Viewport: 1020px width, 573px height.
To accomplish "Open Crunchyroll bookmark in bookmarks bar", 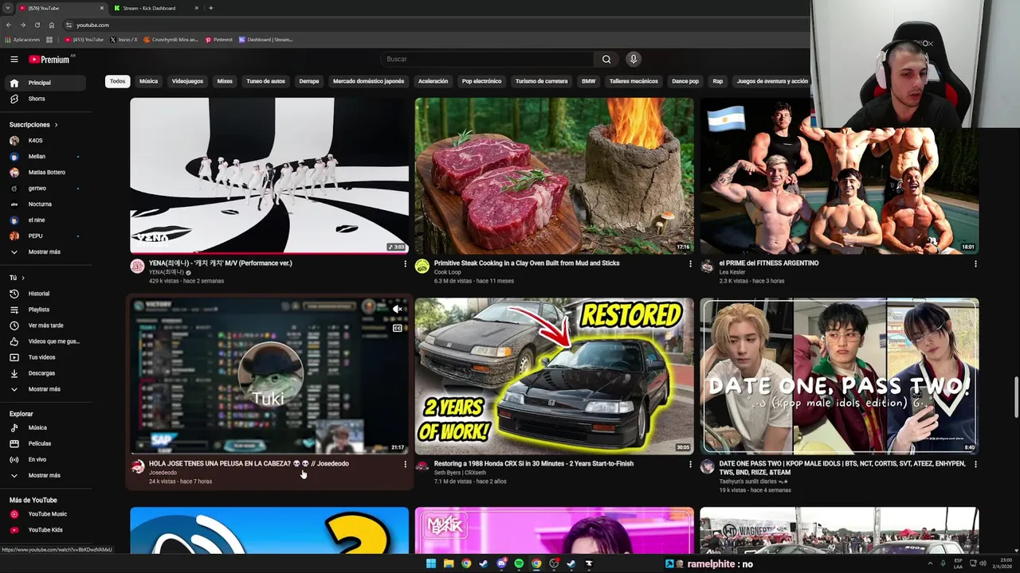I will click(171, 39).
